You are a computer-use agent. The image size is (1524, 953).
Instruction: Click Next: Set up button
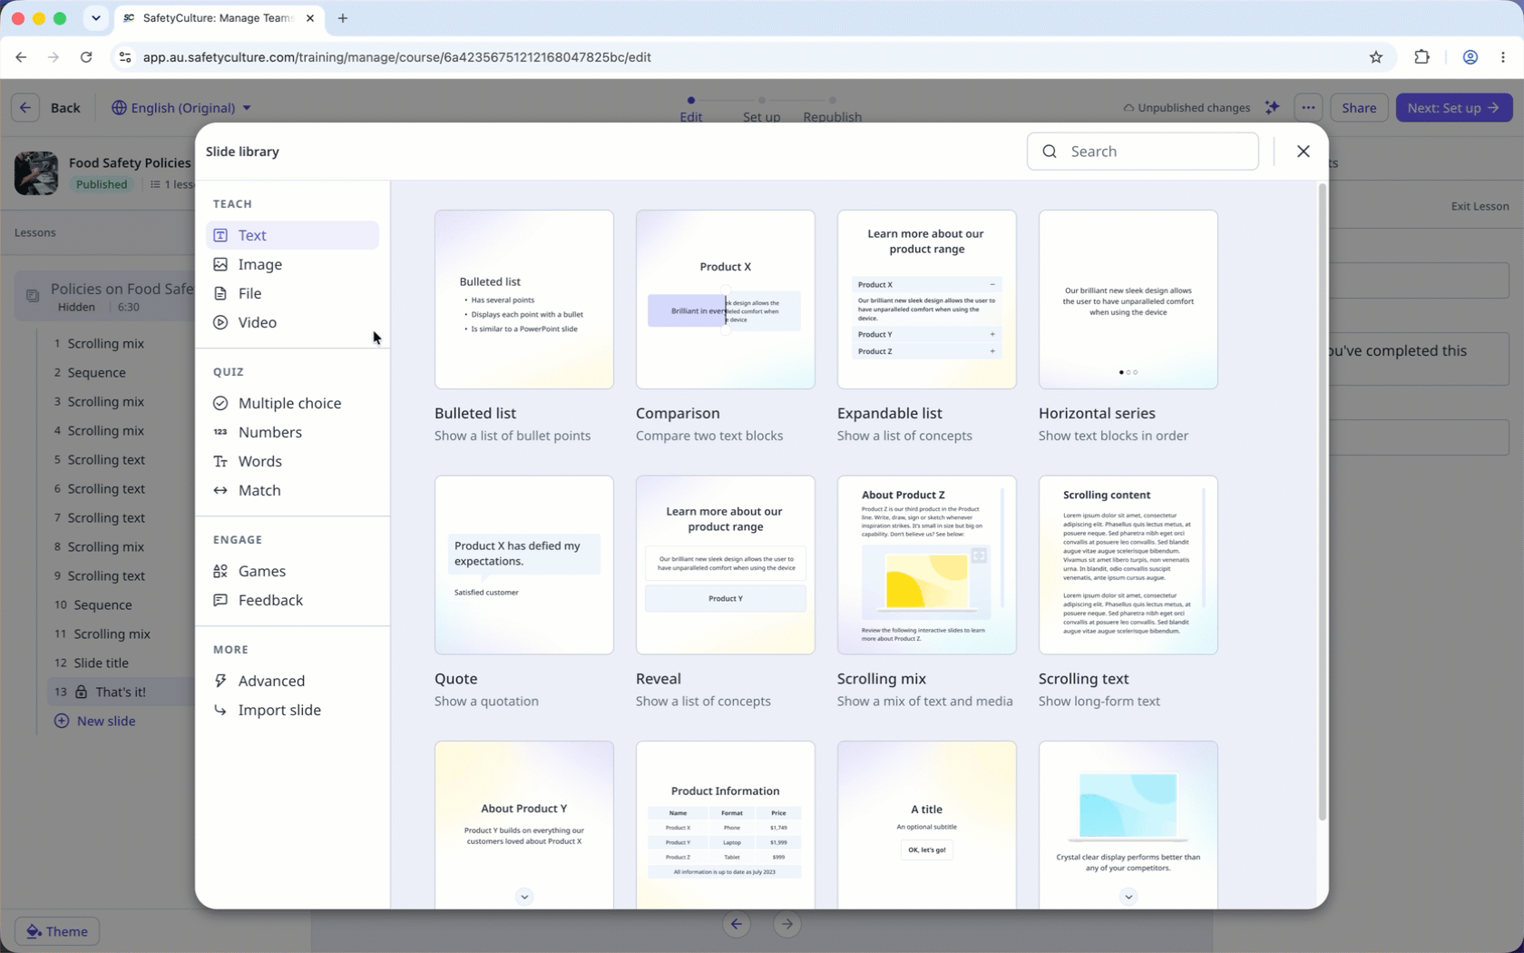coord(1453,107)
